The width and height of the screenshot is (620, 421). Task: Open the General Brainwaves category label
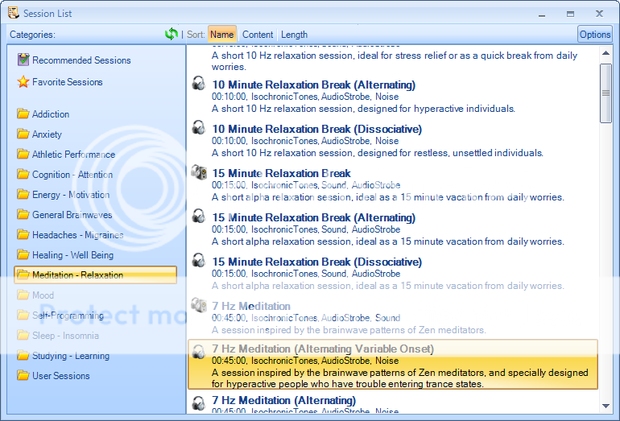(72, 215)
